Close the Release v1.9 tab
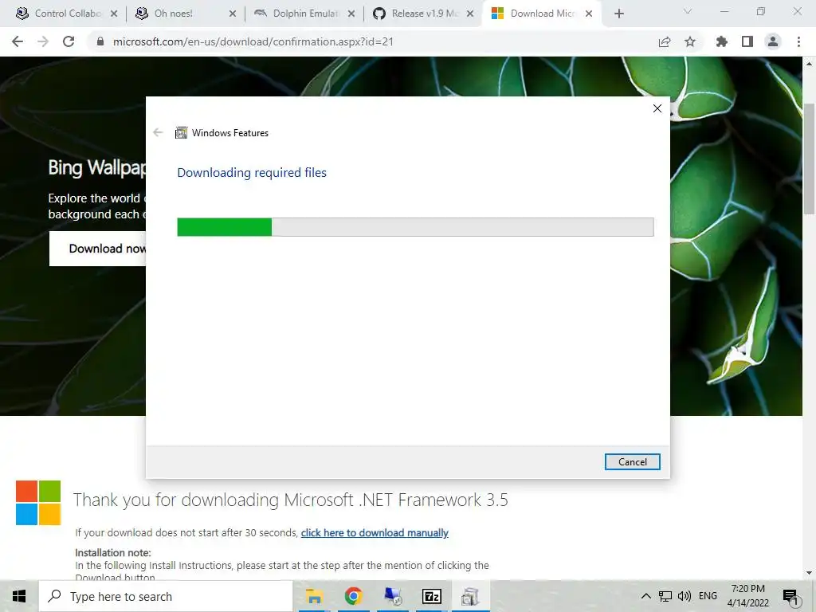 [470, 14]
